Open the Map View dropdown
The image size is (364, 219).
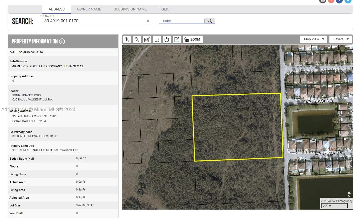[314, 39]
